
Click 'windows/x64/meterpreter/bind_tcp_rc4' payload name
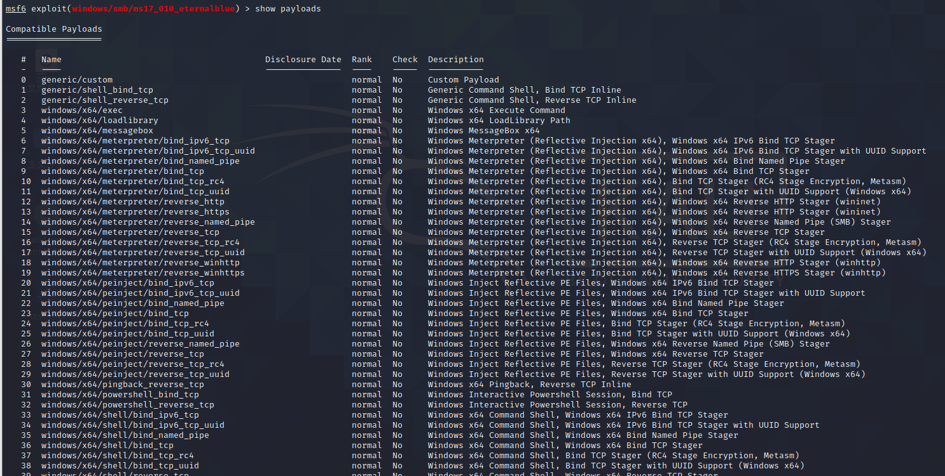click(x=133, y=182)
